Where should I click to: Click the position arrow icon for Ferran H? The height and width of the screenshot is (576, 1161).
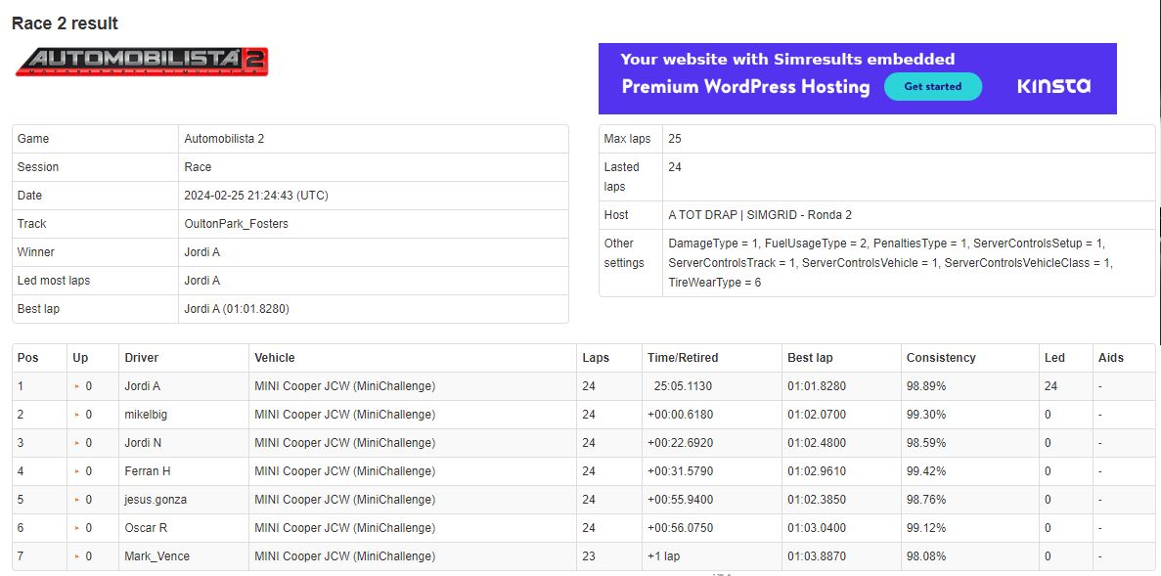coord(76,471)
